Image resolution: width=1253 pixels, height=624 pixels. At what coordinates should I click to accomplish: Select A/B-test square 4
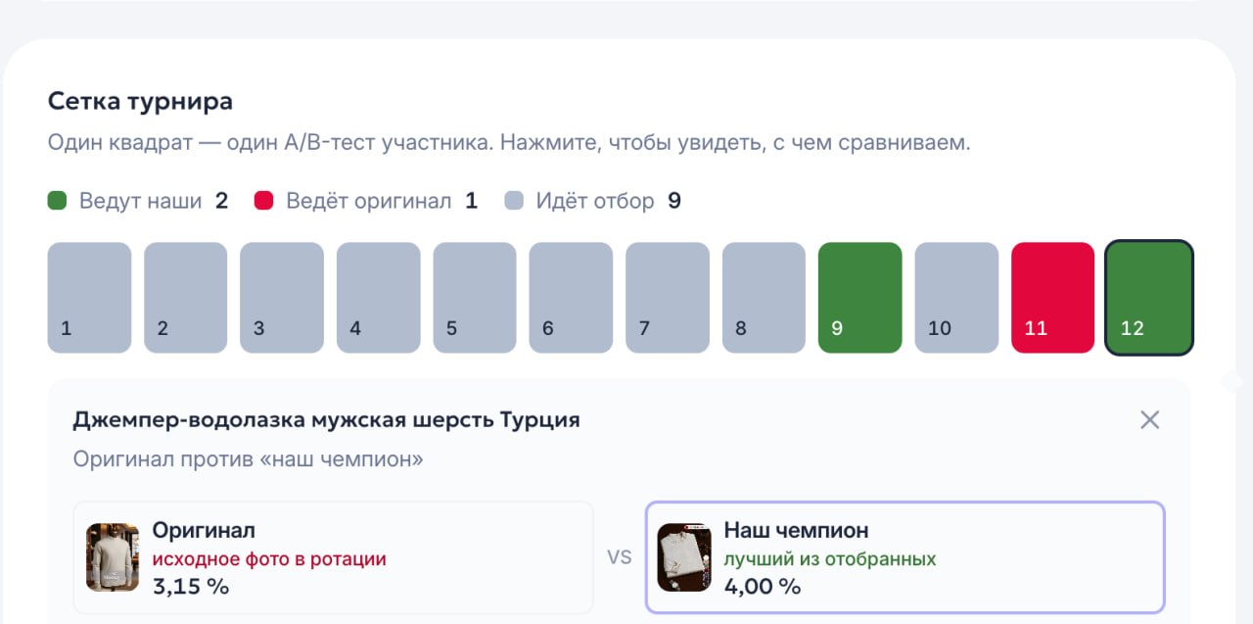pyautogui.click(x=379, y=298)
